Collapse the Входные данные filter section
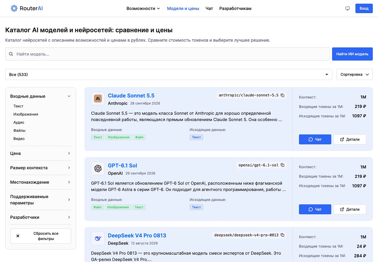Viewport: 378px width, 262px height. (x=41, y=96)
